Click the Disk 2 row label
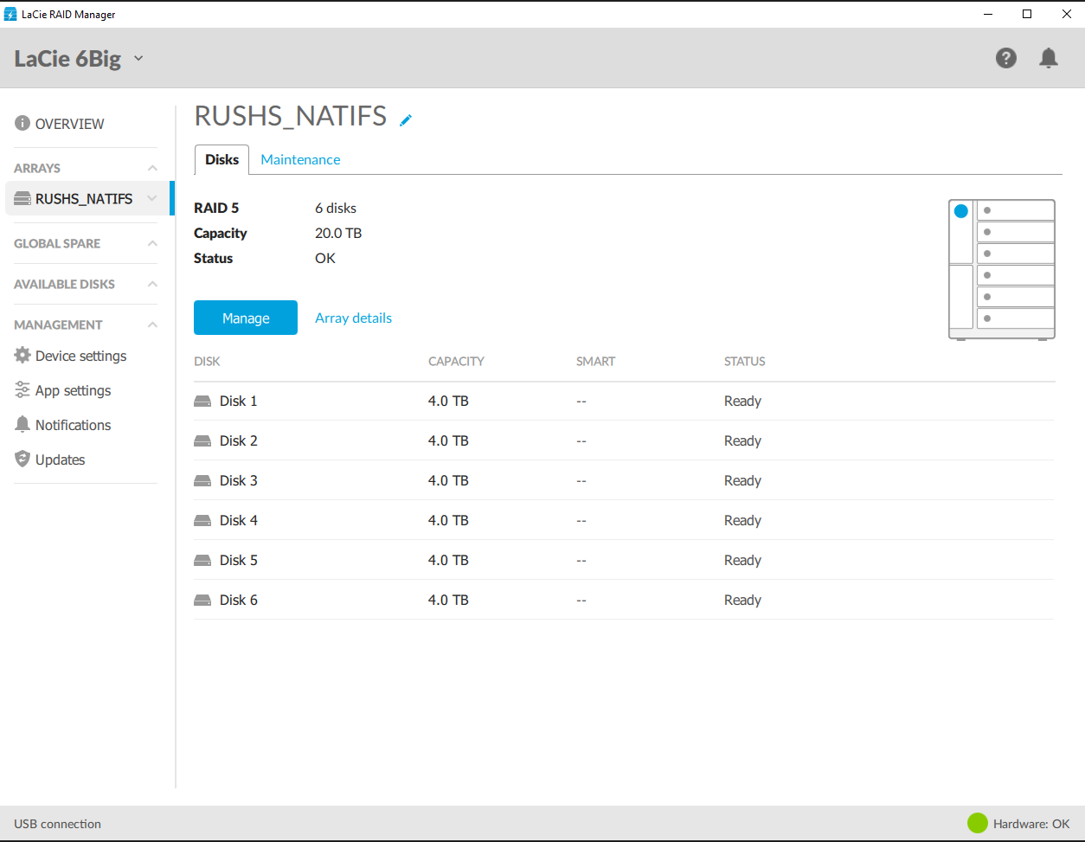Image resolution: width=1085 pixels, height=842 pixels. (x=238, y=441)
